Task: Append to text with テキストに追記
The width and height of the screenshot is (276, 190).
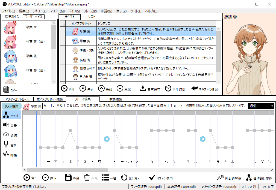Action: [x=204, y=89]
